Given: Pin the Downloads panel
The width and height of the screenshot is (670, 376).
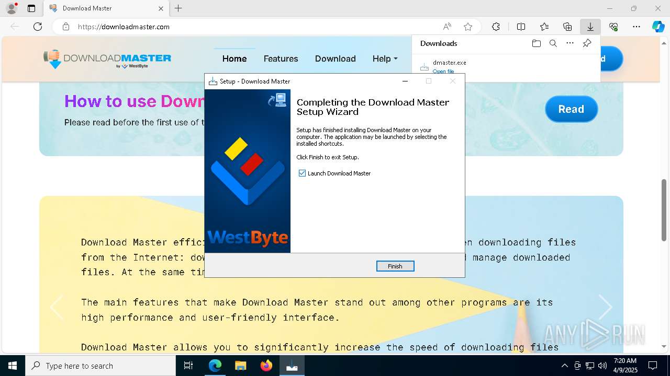Looking at the screenshot, I should point(587,43).
